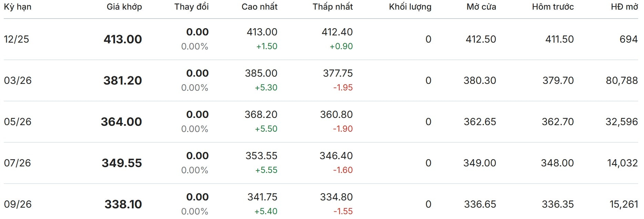Select the matched price 364.00
644x219 pixels.
tap(121, 122)
